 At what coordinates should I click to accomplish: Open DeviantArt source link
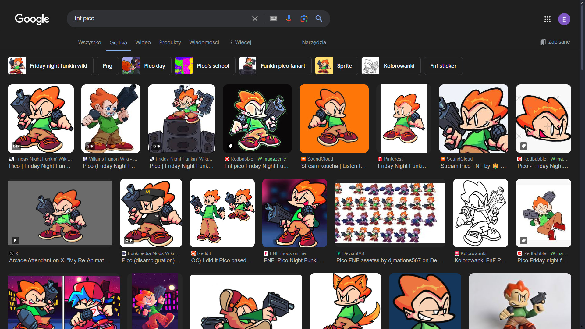[353, 253]
